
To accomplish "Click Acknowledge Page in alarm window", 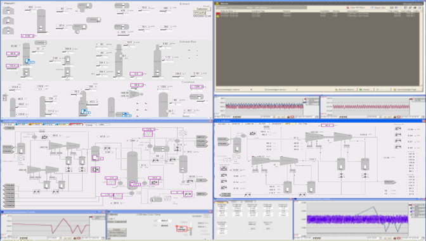I will 405,89.
